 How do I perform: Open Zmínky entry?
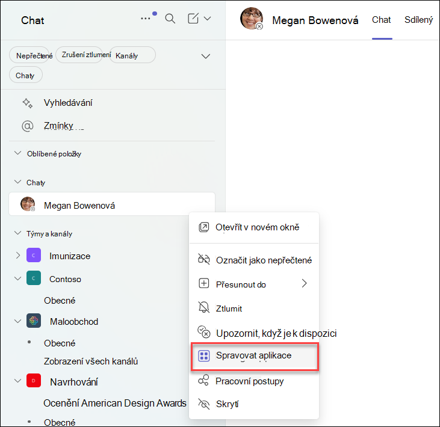58,126
